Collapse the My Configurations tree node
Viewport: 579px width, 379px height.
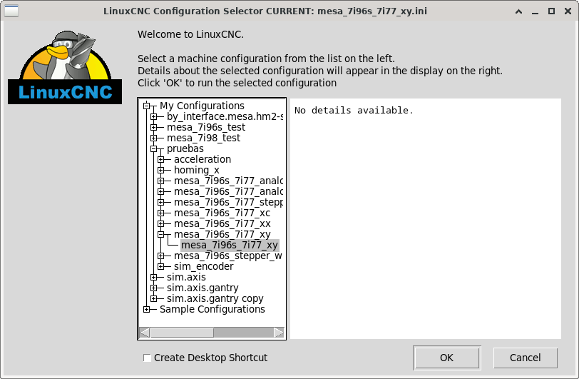coord(147,106)
